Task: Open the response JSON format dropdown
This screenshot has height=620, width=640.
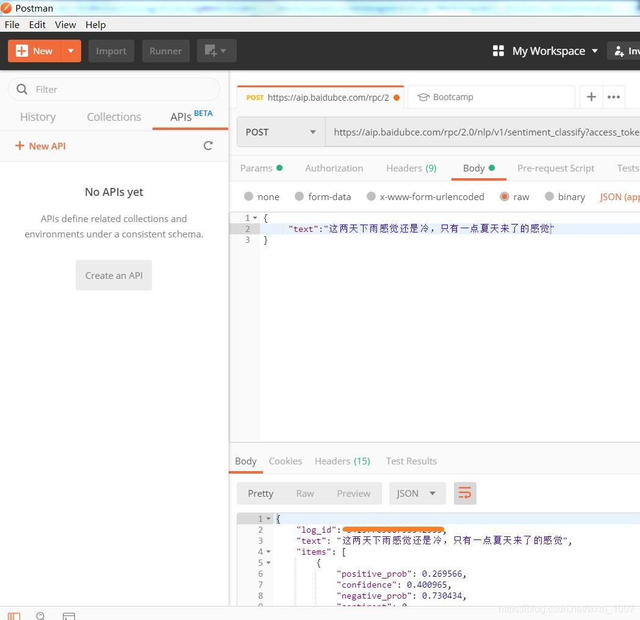Action: [417, 494]
